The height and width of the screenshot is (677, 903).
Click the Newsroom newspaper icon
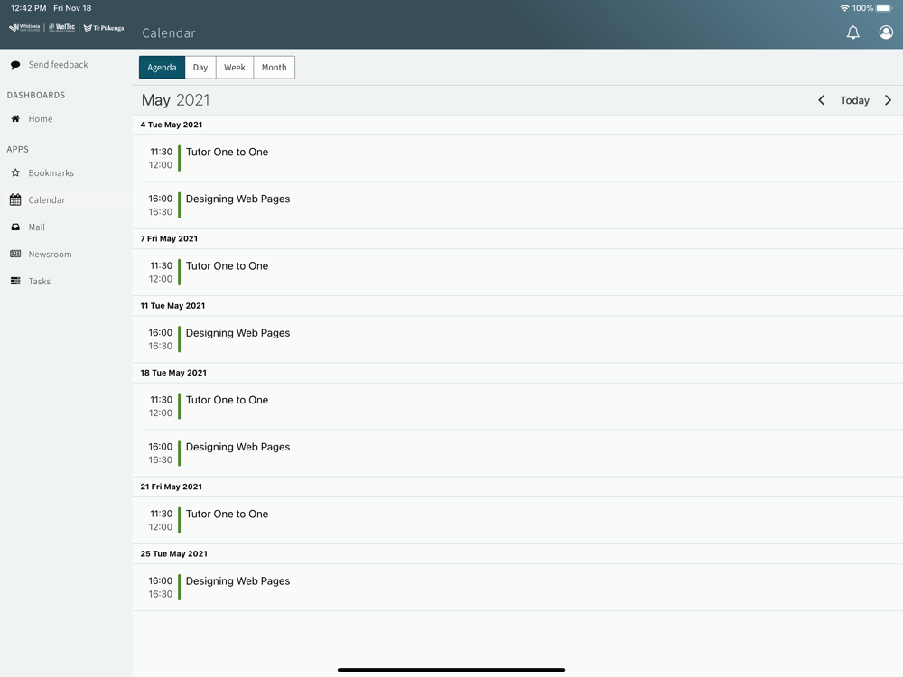[15, 254]
